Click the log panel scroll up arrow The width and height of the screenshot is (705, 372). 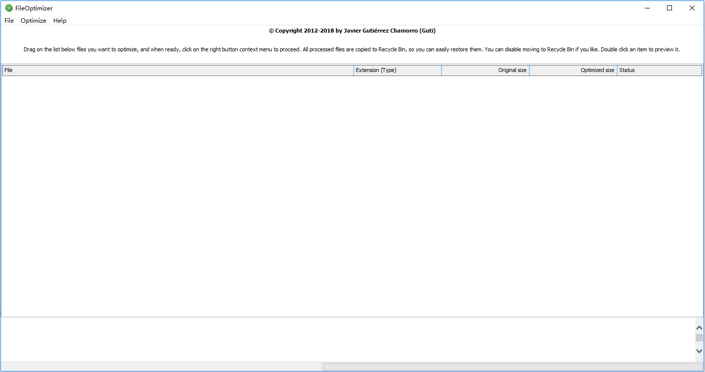(699, 328)
